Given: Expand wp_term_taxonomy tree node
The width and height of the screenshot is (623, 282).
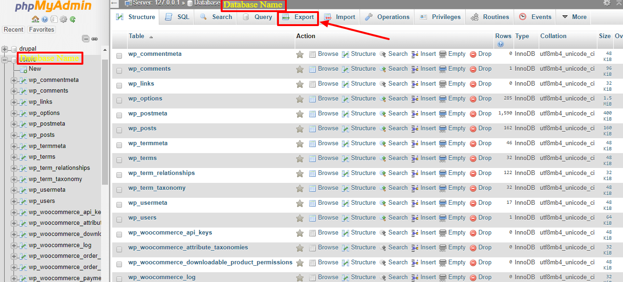Looking at the screenshot, I should point(14,179).
